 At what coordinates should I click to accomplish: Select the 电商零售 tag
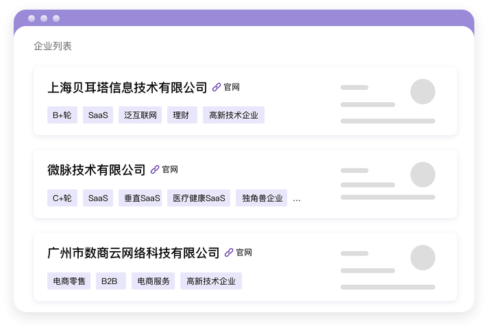[69, 281]
